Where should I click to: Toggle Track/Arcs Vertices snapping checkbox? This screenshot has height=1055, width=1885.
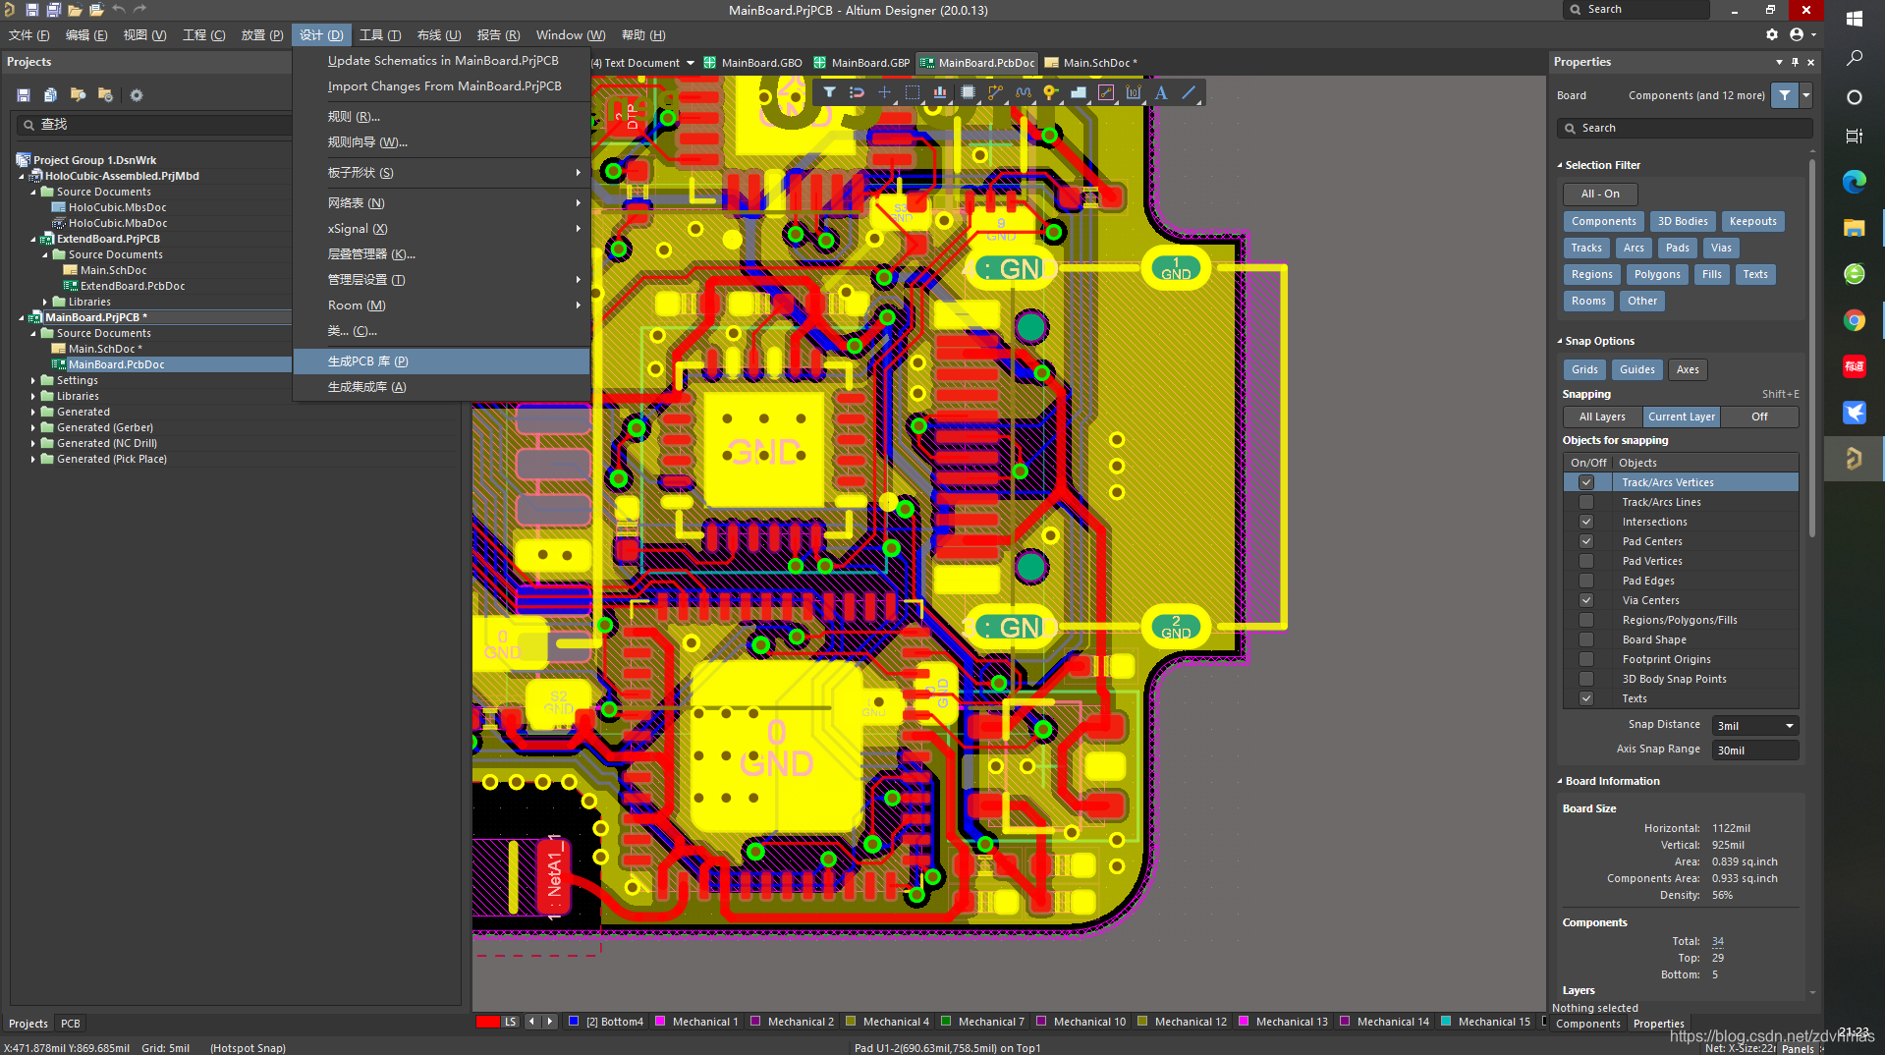(x=1585, y=482)
